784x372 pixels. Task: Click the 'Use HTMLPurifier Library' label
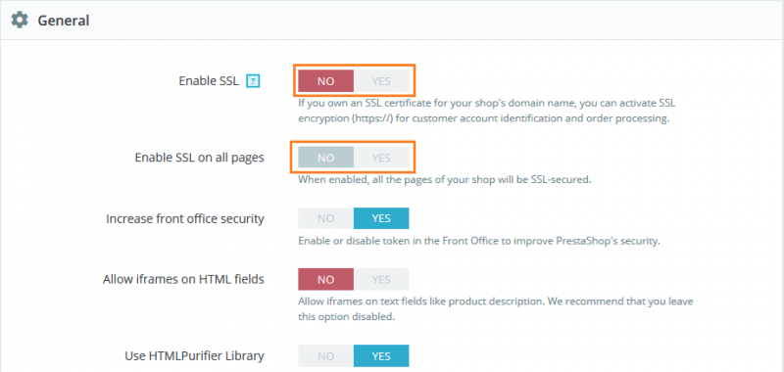click(194, 356)
